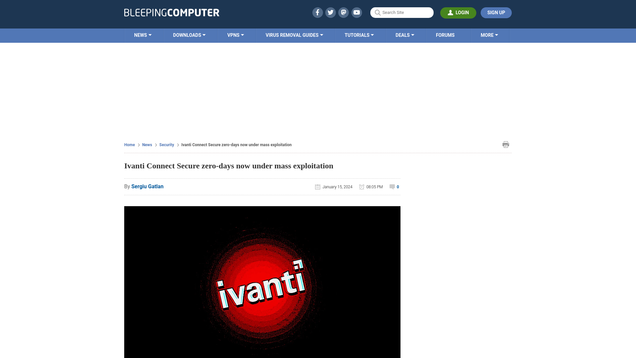Click the Search Site input field
This screenshot has height=358, width=636.
[x=402, y=12]
